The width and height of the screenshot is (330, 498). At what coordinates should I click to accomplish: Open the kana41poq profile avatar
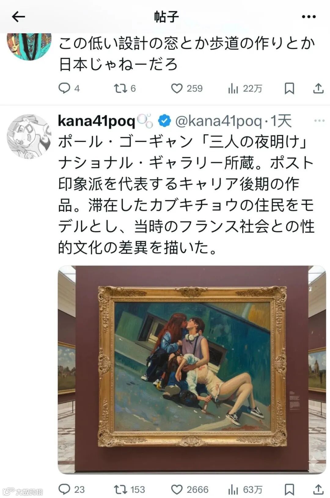tap(29, 136)
